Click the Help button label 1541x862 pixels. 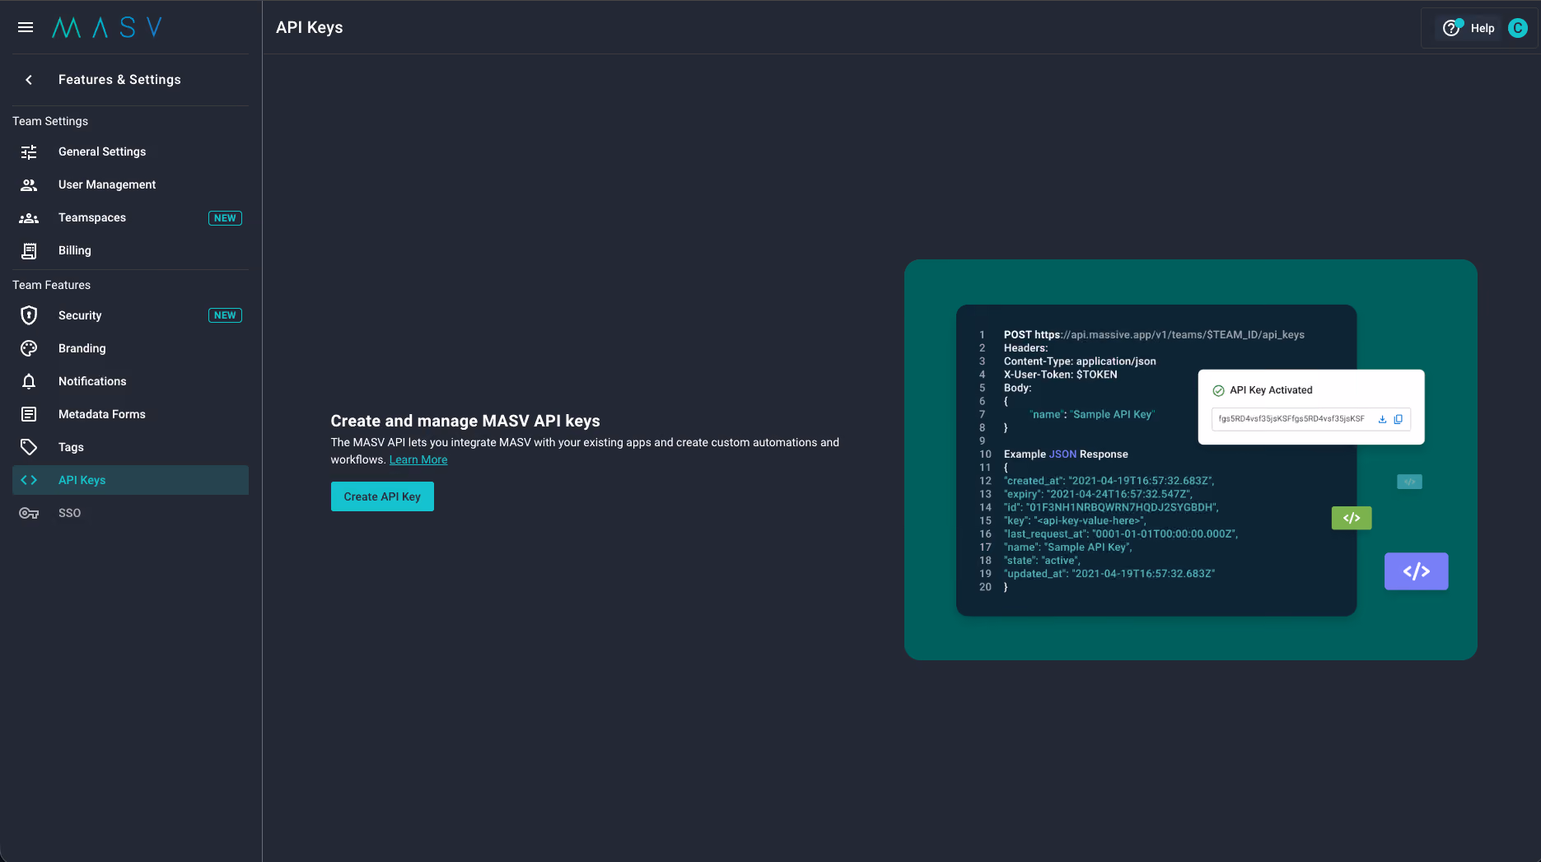pyautogui.click(x=1482, y=28)
